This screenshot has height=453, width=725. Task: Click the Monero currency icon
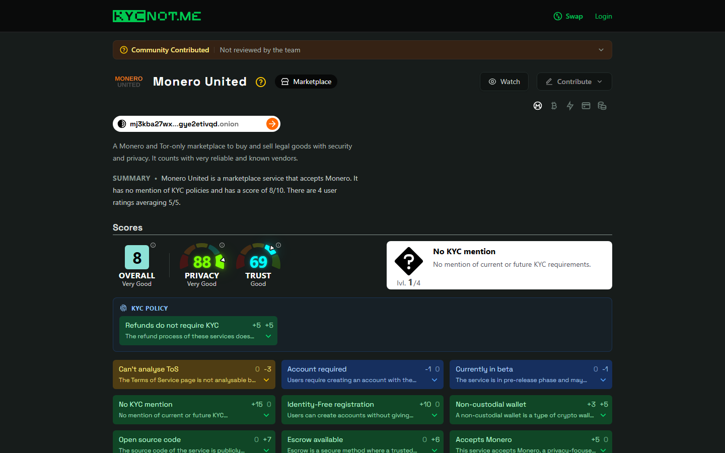(x=538, y=106)
